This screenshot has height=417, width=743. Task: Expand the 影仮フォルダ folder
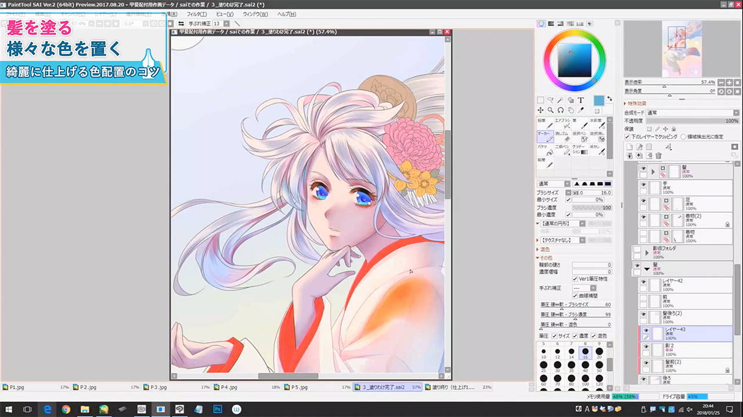pyautogui.click(x=647, y=253)
